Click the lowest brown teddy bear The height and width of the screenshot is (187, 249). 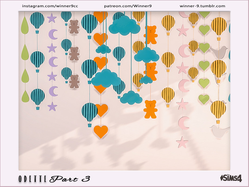(x=74, y=81)
